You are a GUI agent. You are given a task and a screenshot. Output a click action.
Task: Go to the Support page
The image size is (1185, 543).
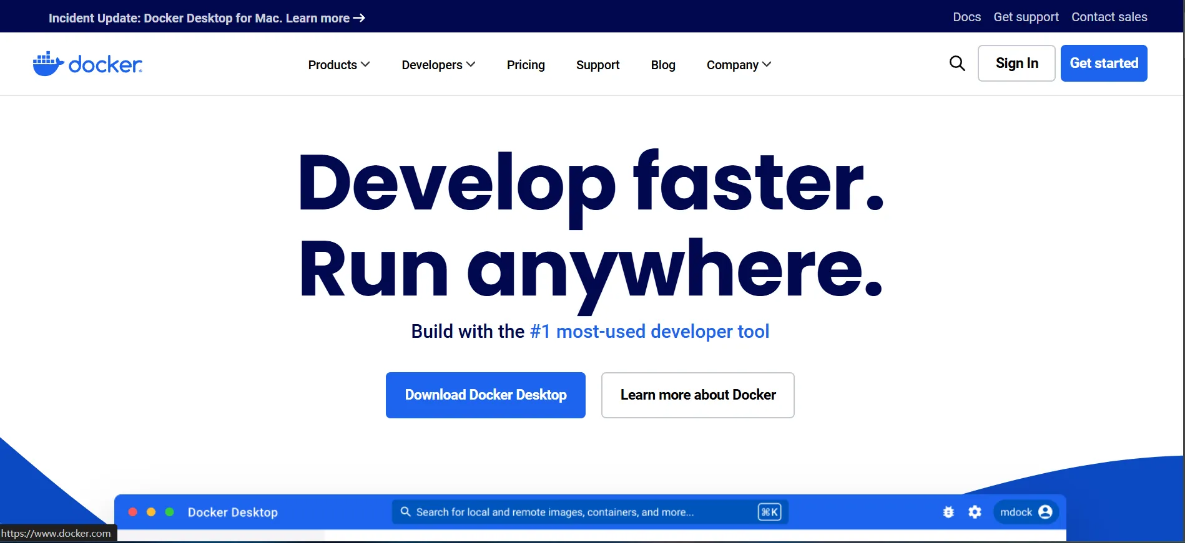point(597,65)
